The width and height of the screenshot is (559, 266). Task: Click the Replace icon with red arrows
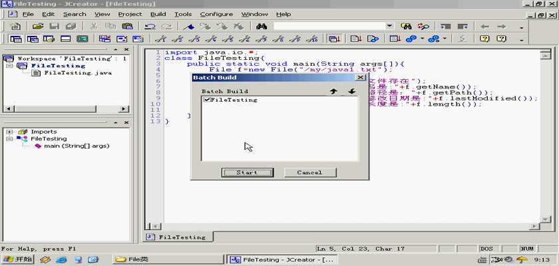pyautogui.click(x=423, y=27)
